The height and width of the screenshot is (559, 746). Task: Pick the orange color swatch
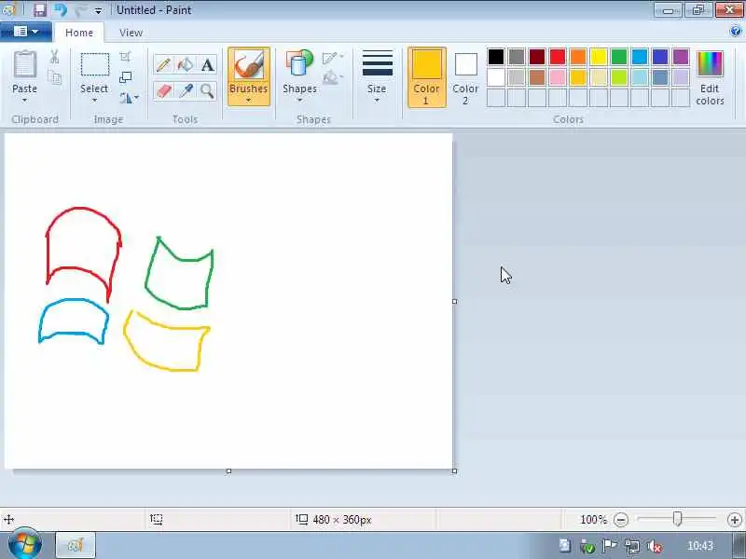tap(578, 57)
